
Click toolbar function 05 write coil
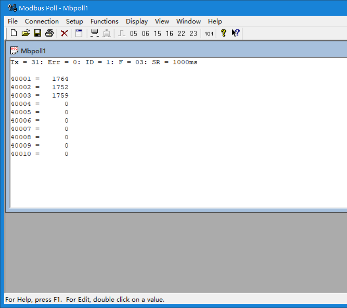click(134, 33)
